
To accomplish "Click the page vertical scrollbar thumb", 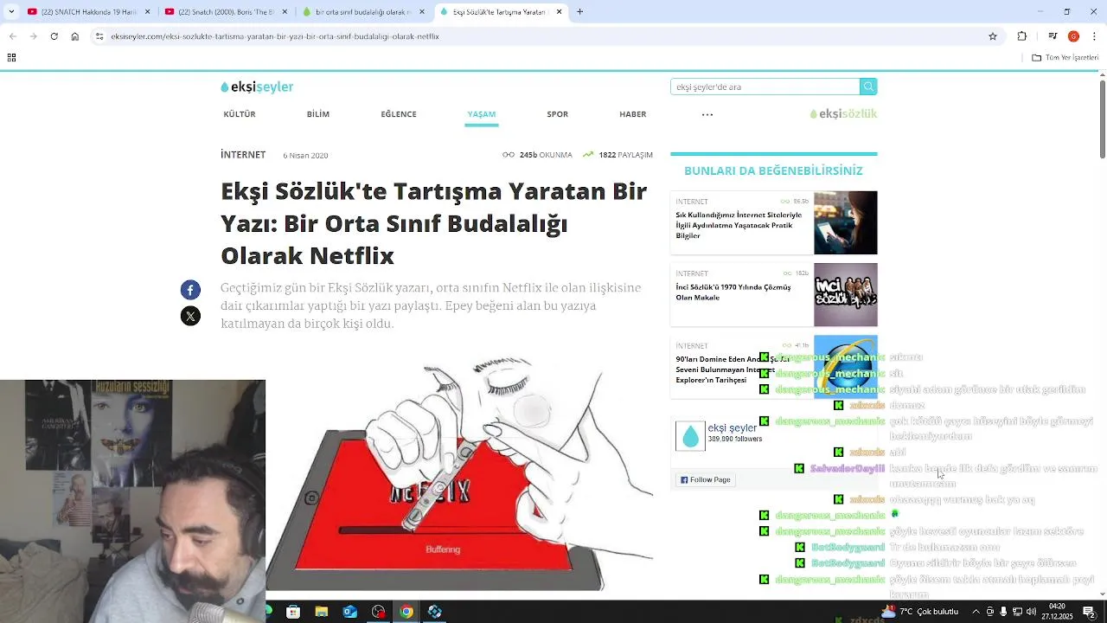I will point(1103,119).
